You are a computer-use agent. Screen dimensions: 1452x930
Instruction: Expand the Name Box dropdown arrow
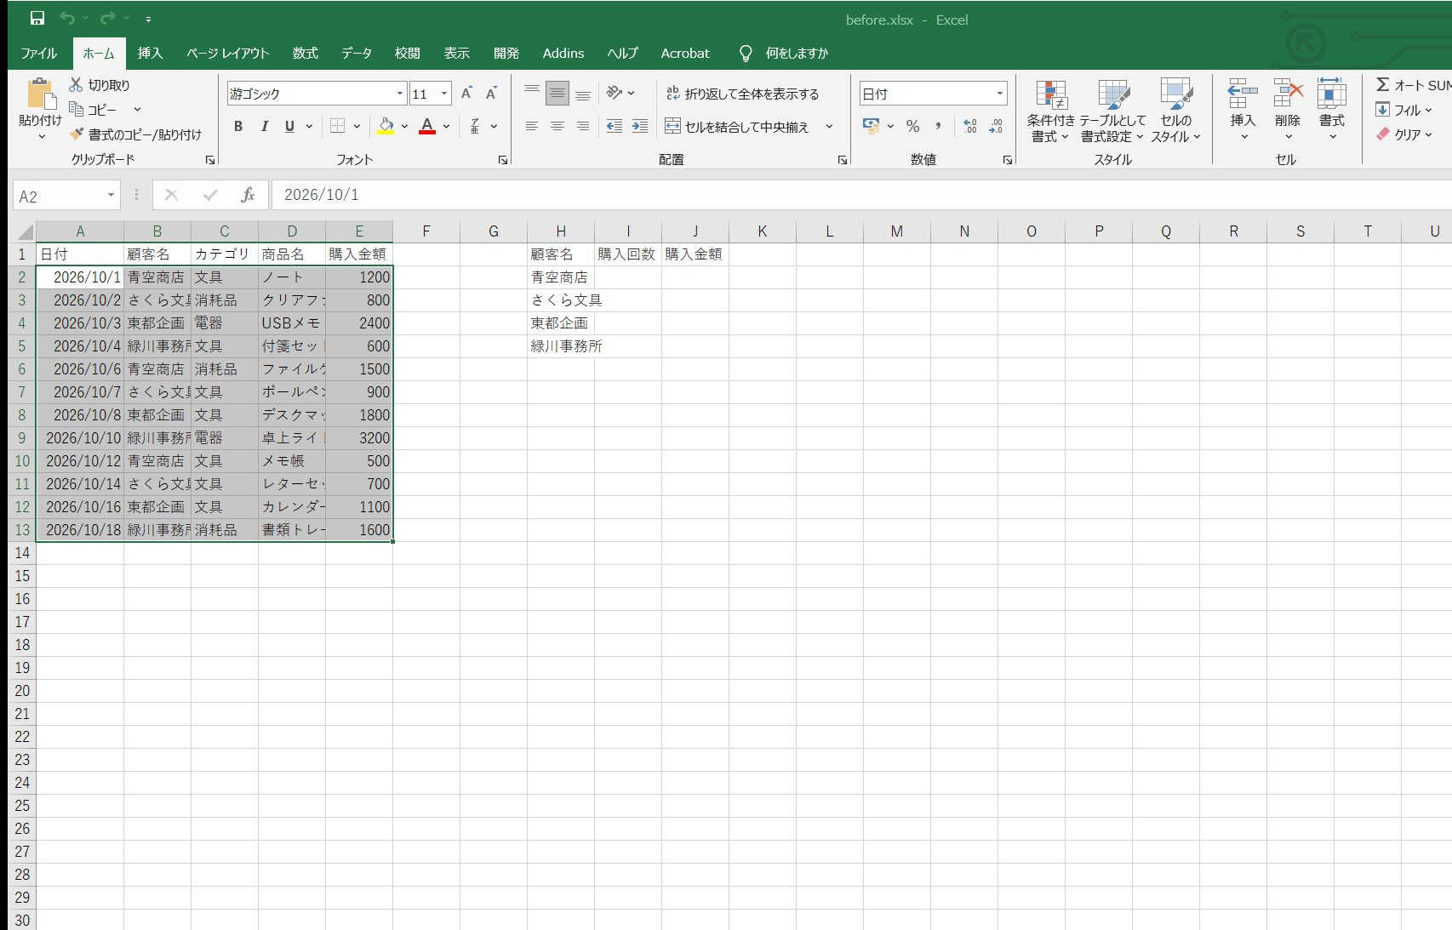point(111,196)
